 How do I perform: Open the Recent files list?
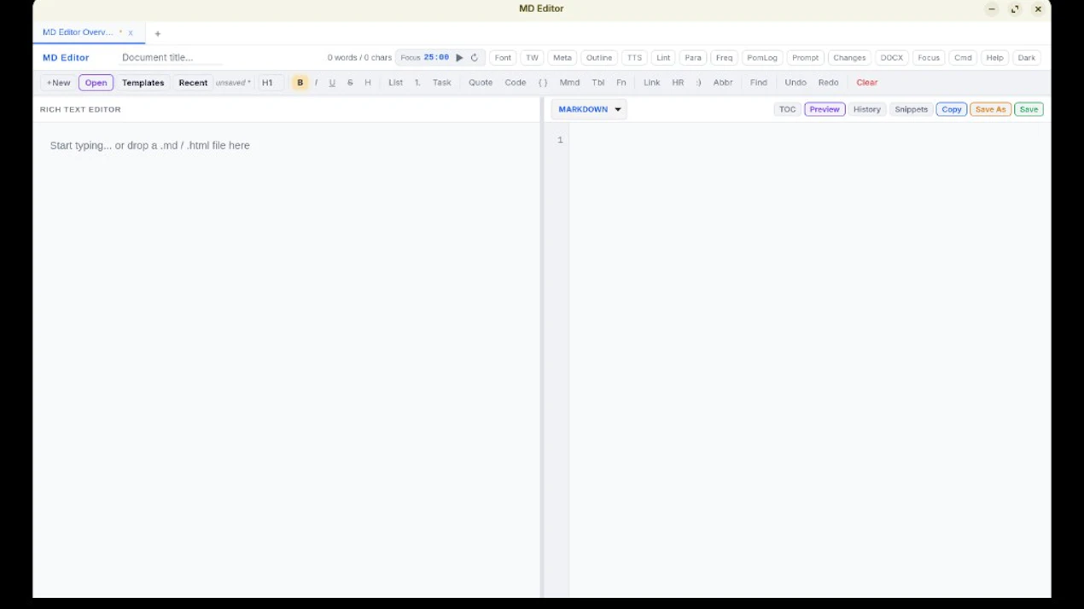pyautogui.click(x=193, y=83)
